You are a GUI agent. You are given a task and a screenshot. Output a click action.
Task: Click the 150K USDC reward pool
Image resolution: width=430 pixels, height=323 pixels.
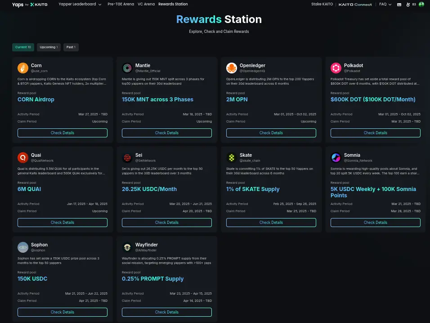pyautogui.click(x=32, y=279)
